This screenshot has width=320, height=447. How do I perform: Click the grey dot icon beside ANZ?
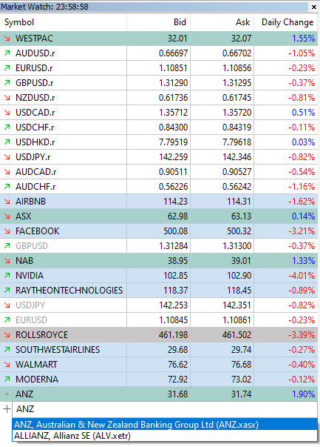tap(7, 394)
